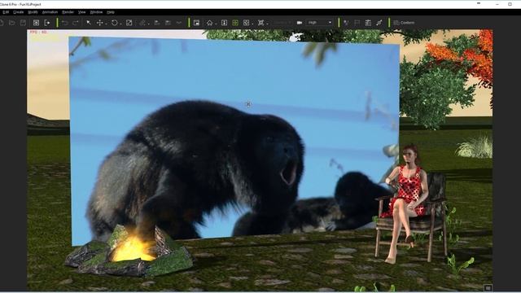Open the View menu

pos(81,12)
